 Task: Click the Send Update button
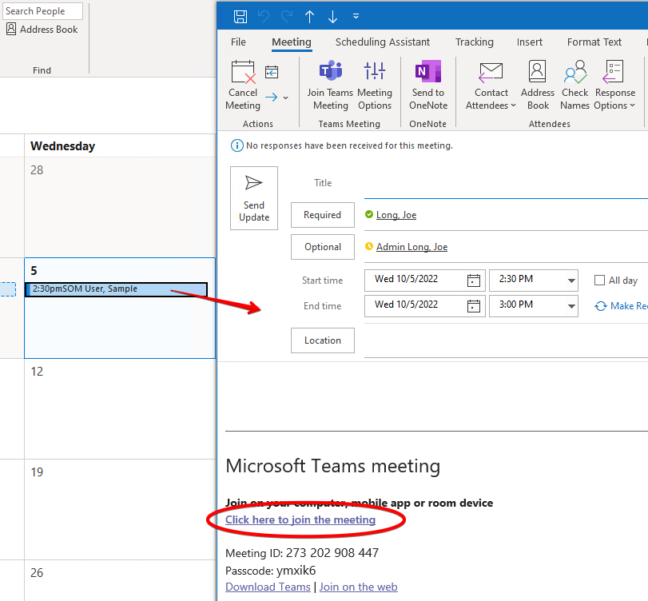coord(254,198)
